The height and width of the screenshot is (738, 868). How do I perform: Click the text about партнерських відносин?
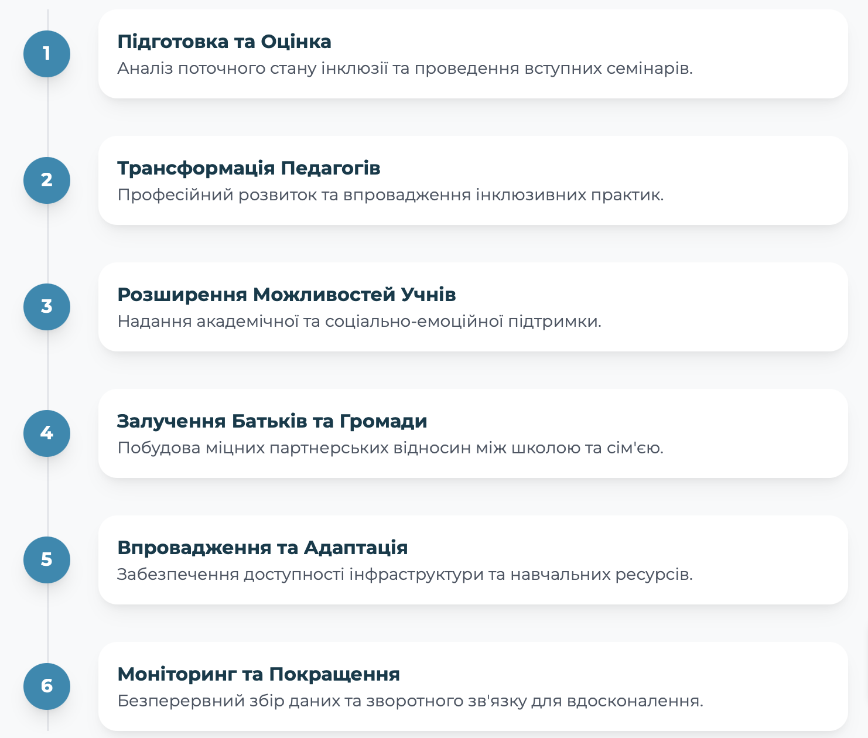pos(390,448)
